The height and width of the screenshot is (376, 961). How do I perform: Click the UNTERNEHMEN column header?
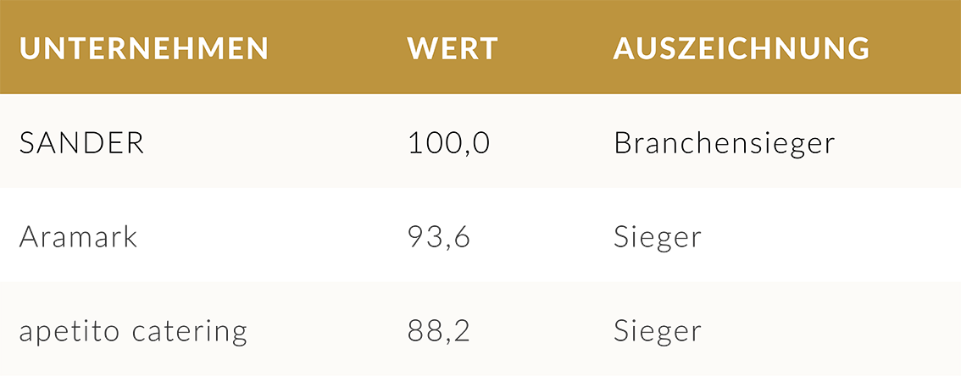point(144,48)
